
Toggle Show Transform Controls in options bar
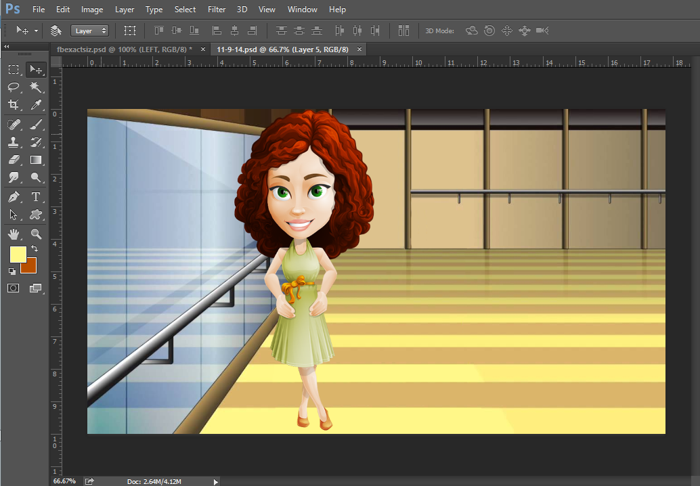130,30
